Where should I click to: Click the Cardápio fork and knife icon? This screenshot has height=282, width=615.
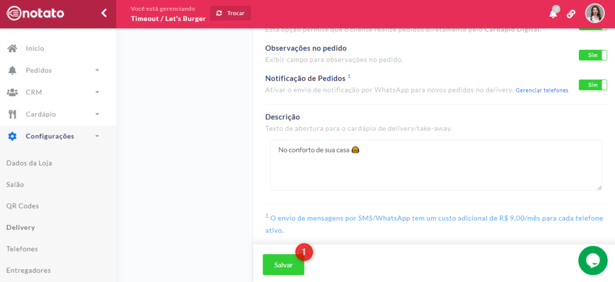click(x=12, y=114)
